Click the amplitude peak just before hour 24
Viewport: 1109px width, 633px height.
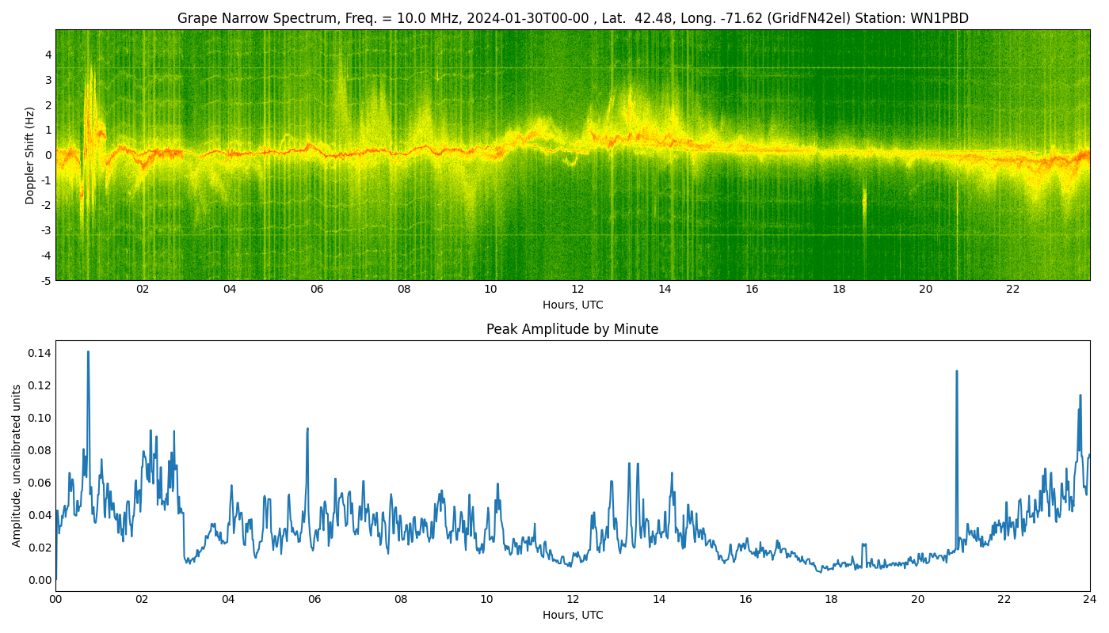point(1080,396)
